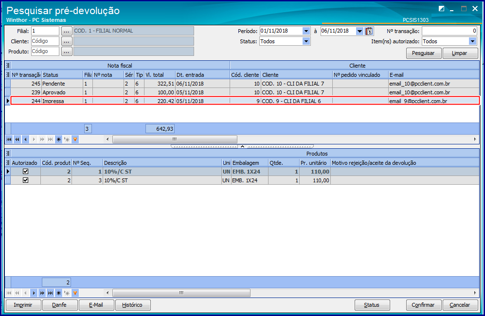Click the Descrição column header
This screenshot has height=316, width=485.
click(162, 163)
